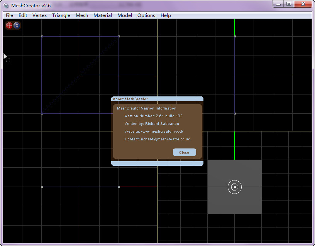Open the Edit menu
The height and width of the screenshot is (246, 315).
pos(23,15)
